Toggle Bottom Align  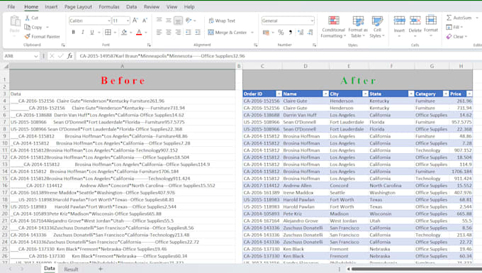coord(178,21)
